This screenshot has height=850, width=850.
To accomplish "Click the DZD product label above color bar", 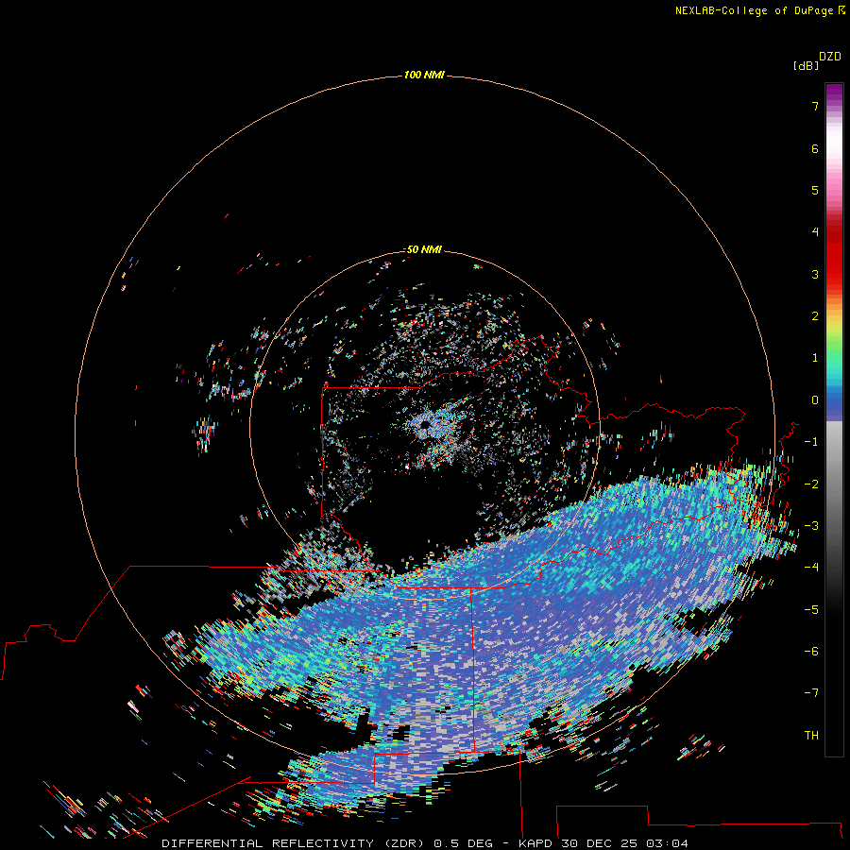I will (830, 57).
